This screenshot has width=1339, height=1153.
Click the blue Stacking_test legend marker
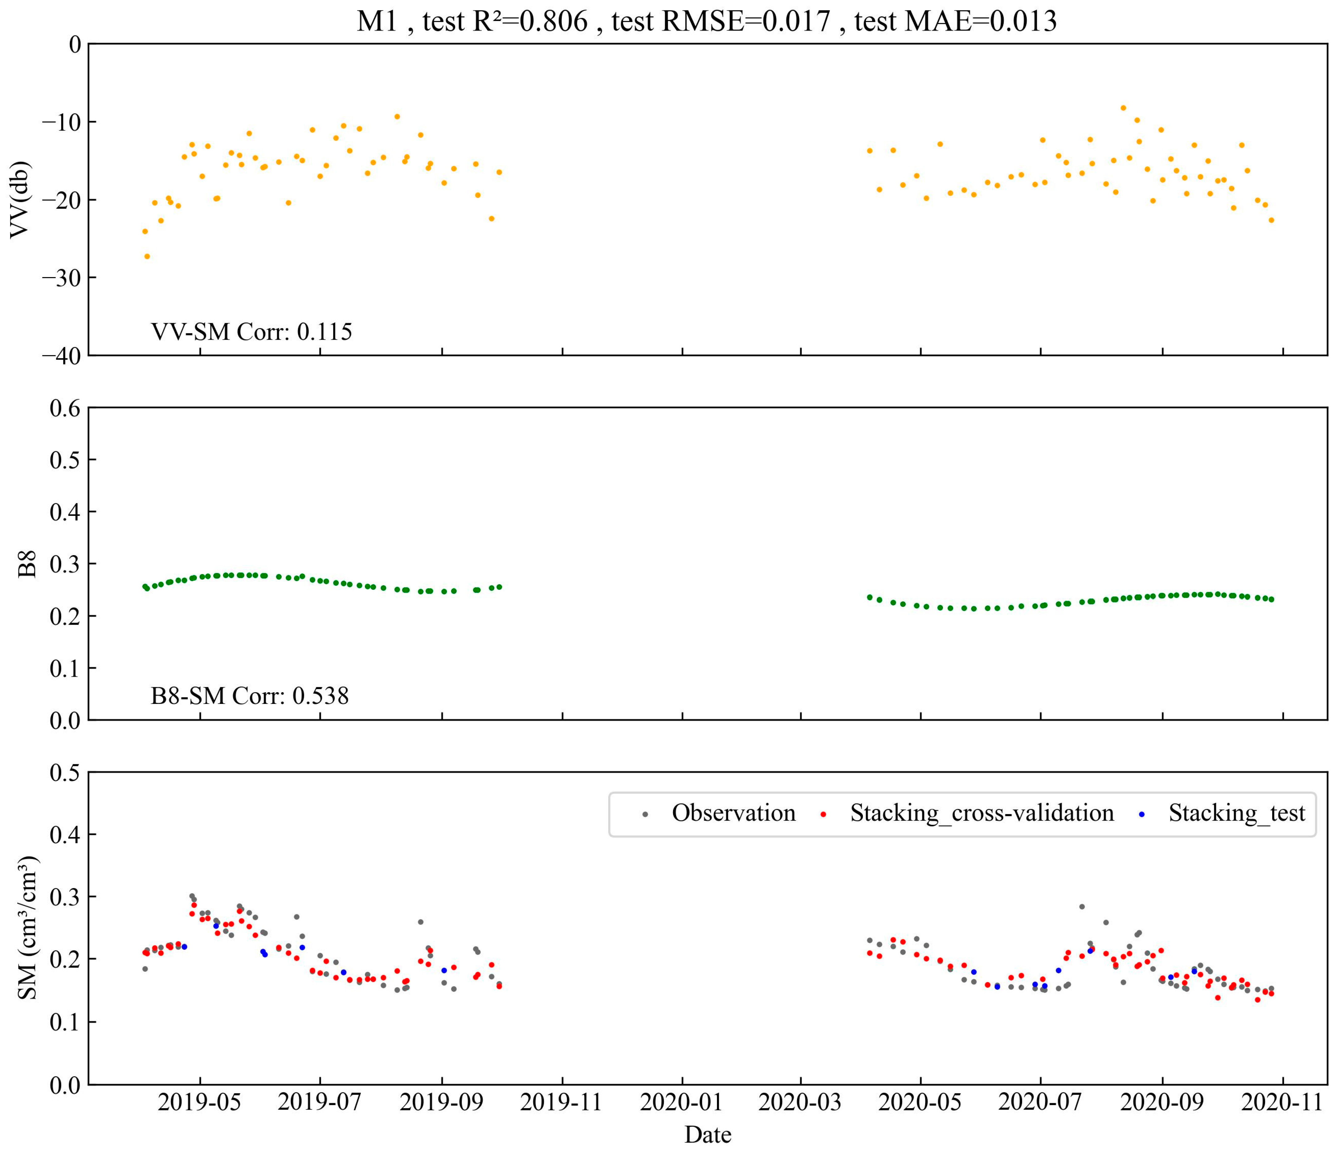coord(1142,815)
